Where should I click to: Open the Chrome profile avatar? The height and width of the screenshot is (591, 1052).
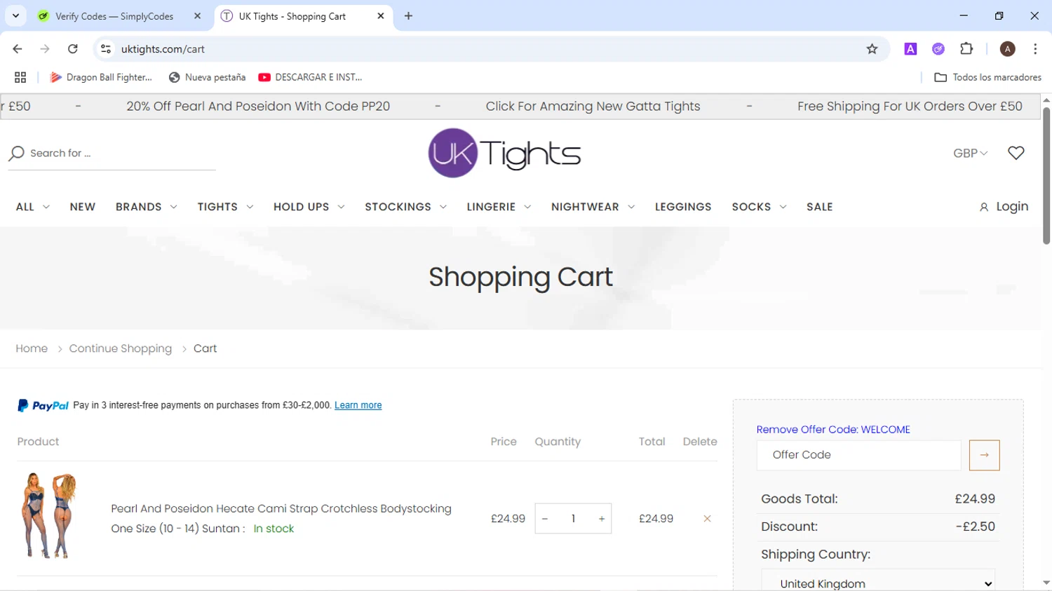[1008, 49]
